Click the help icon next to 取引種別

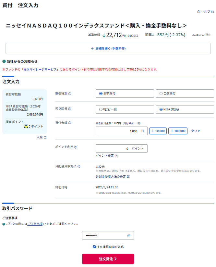click(x=70, y=94)
